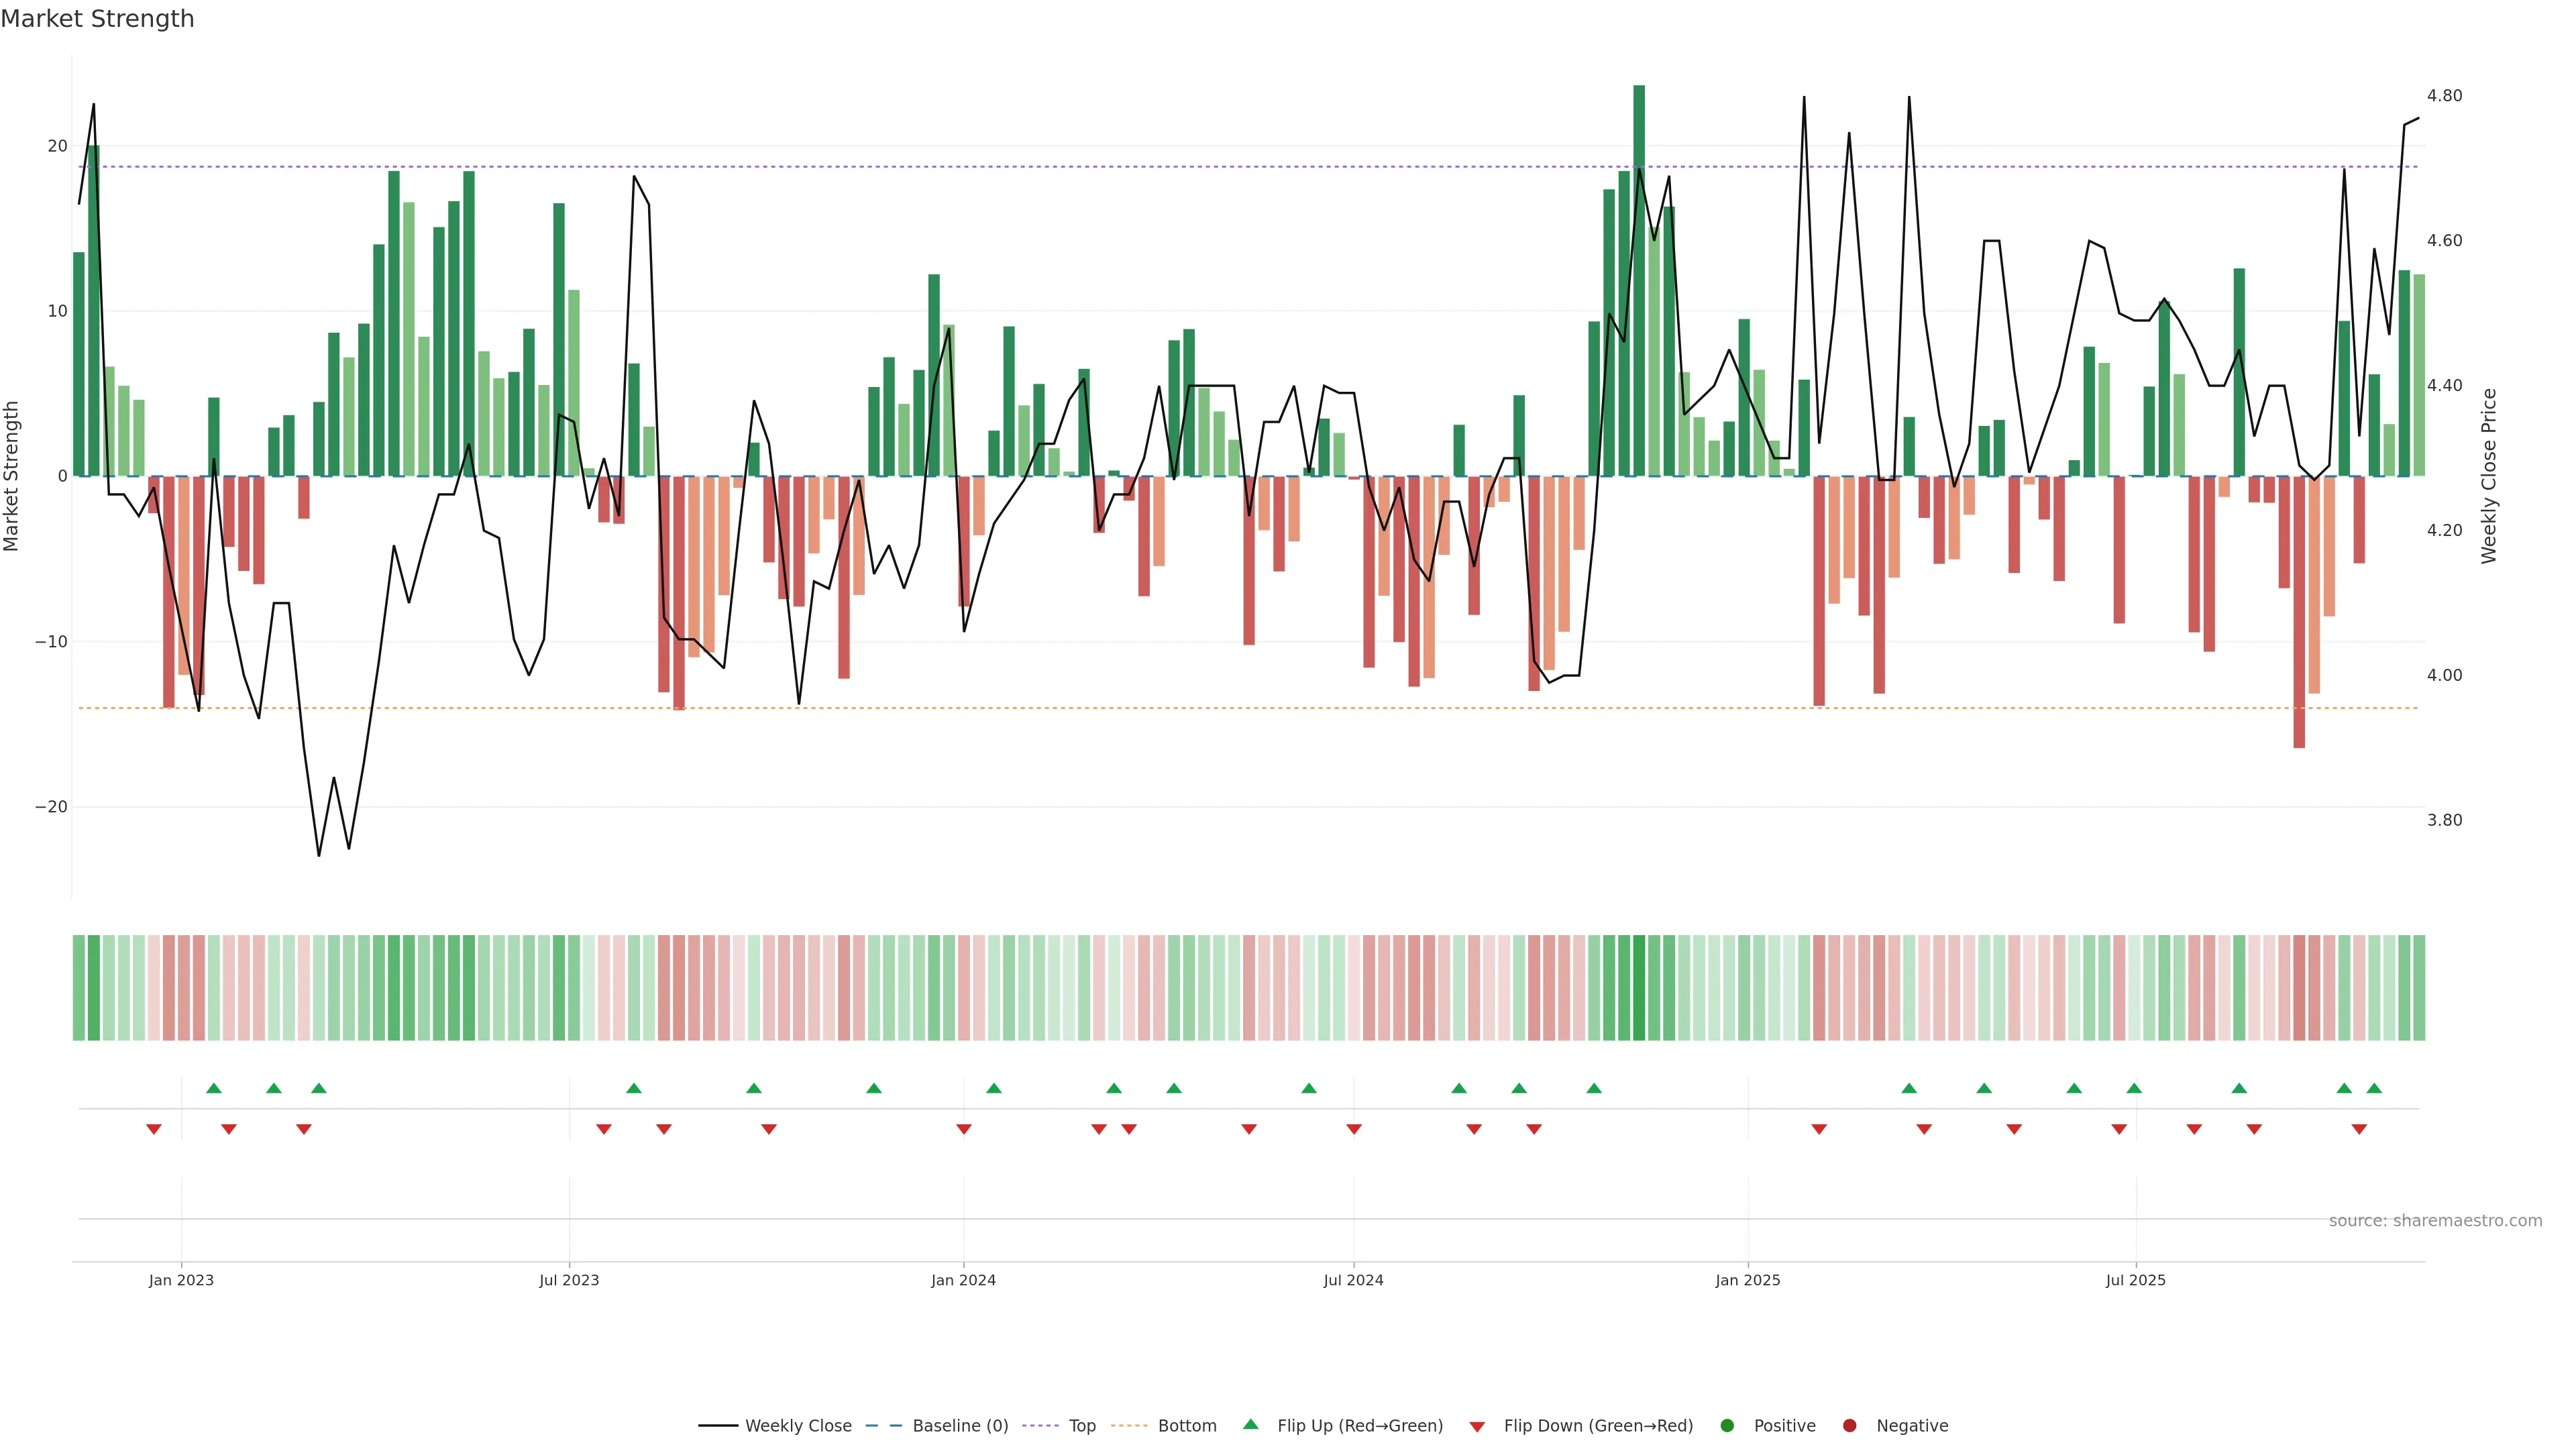The width and height of the screenshot is (2576, 1449).
Task: Click the last flip-up green triangle marker
Action: (2374, 1088)
